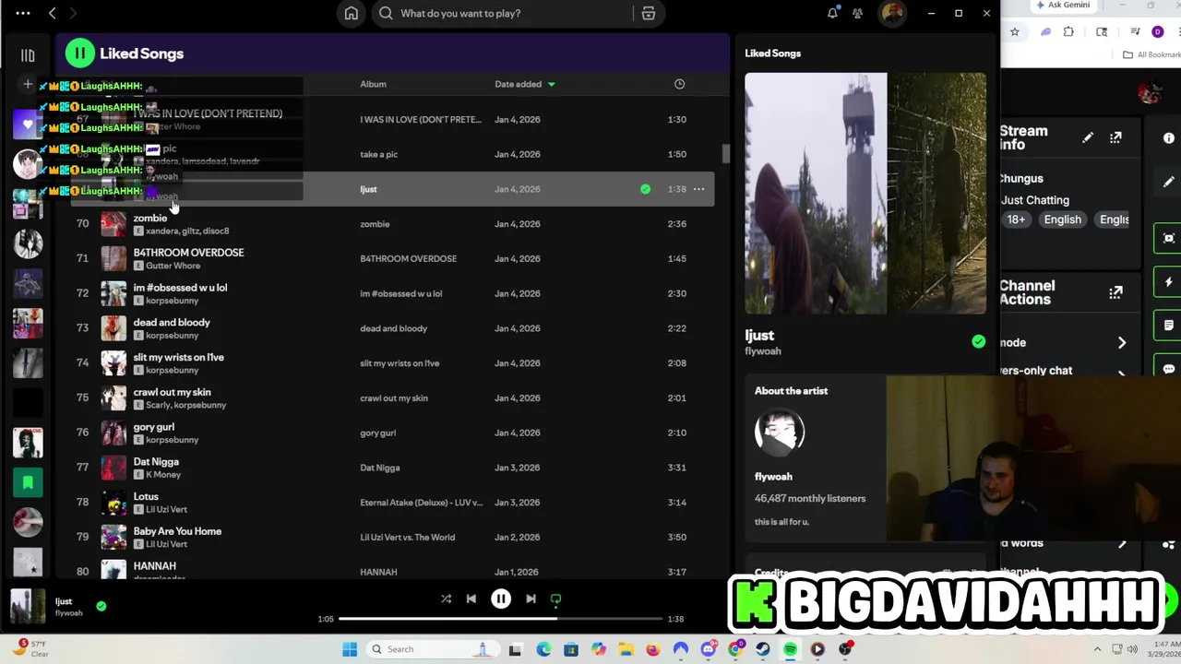Open more options on ljust row
Viewport: 1181px width, 664px height.
698,189
